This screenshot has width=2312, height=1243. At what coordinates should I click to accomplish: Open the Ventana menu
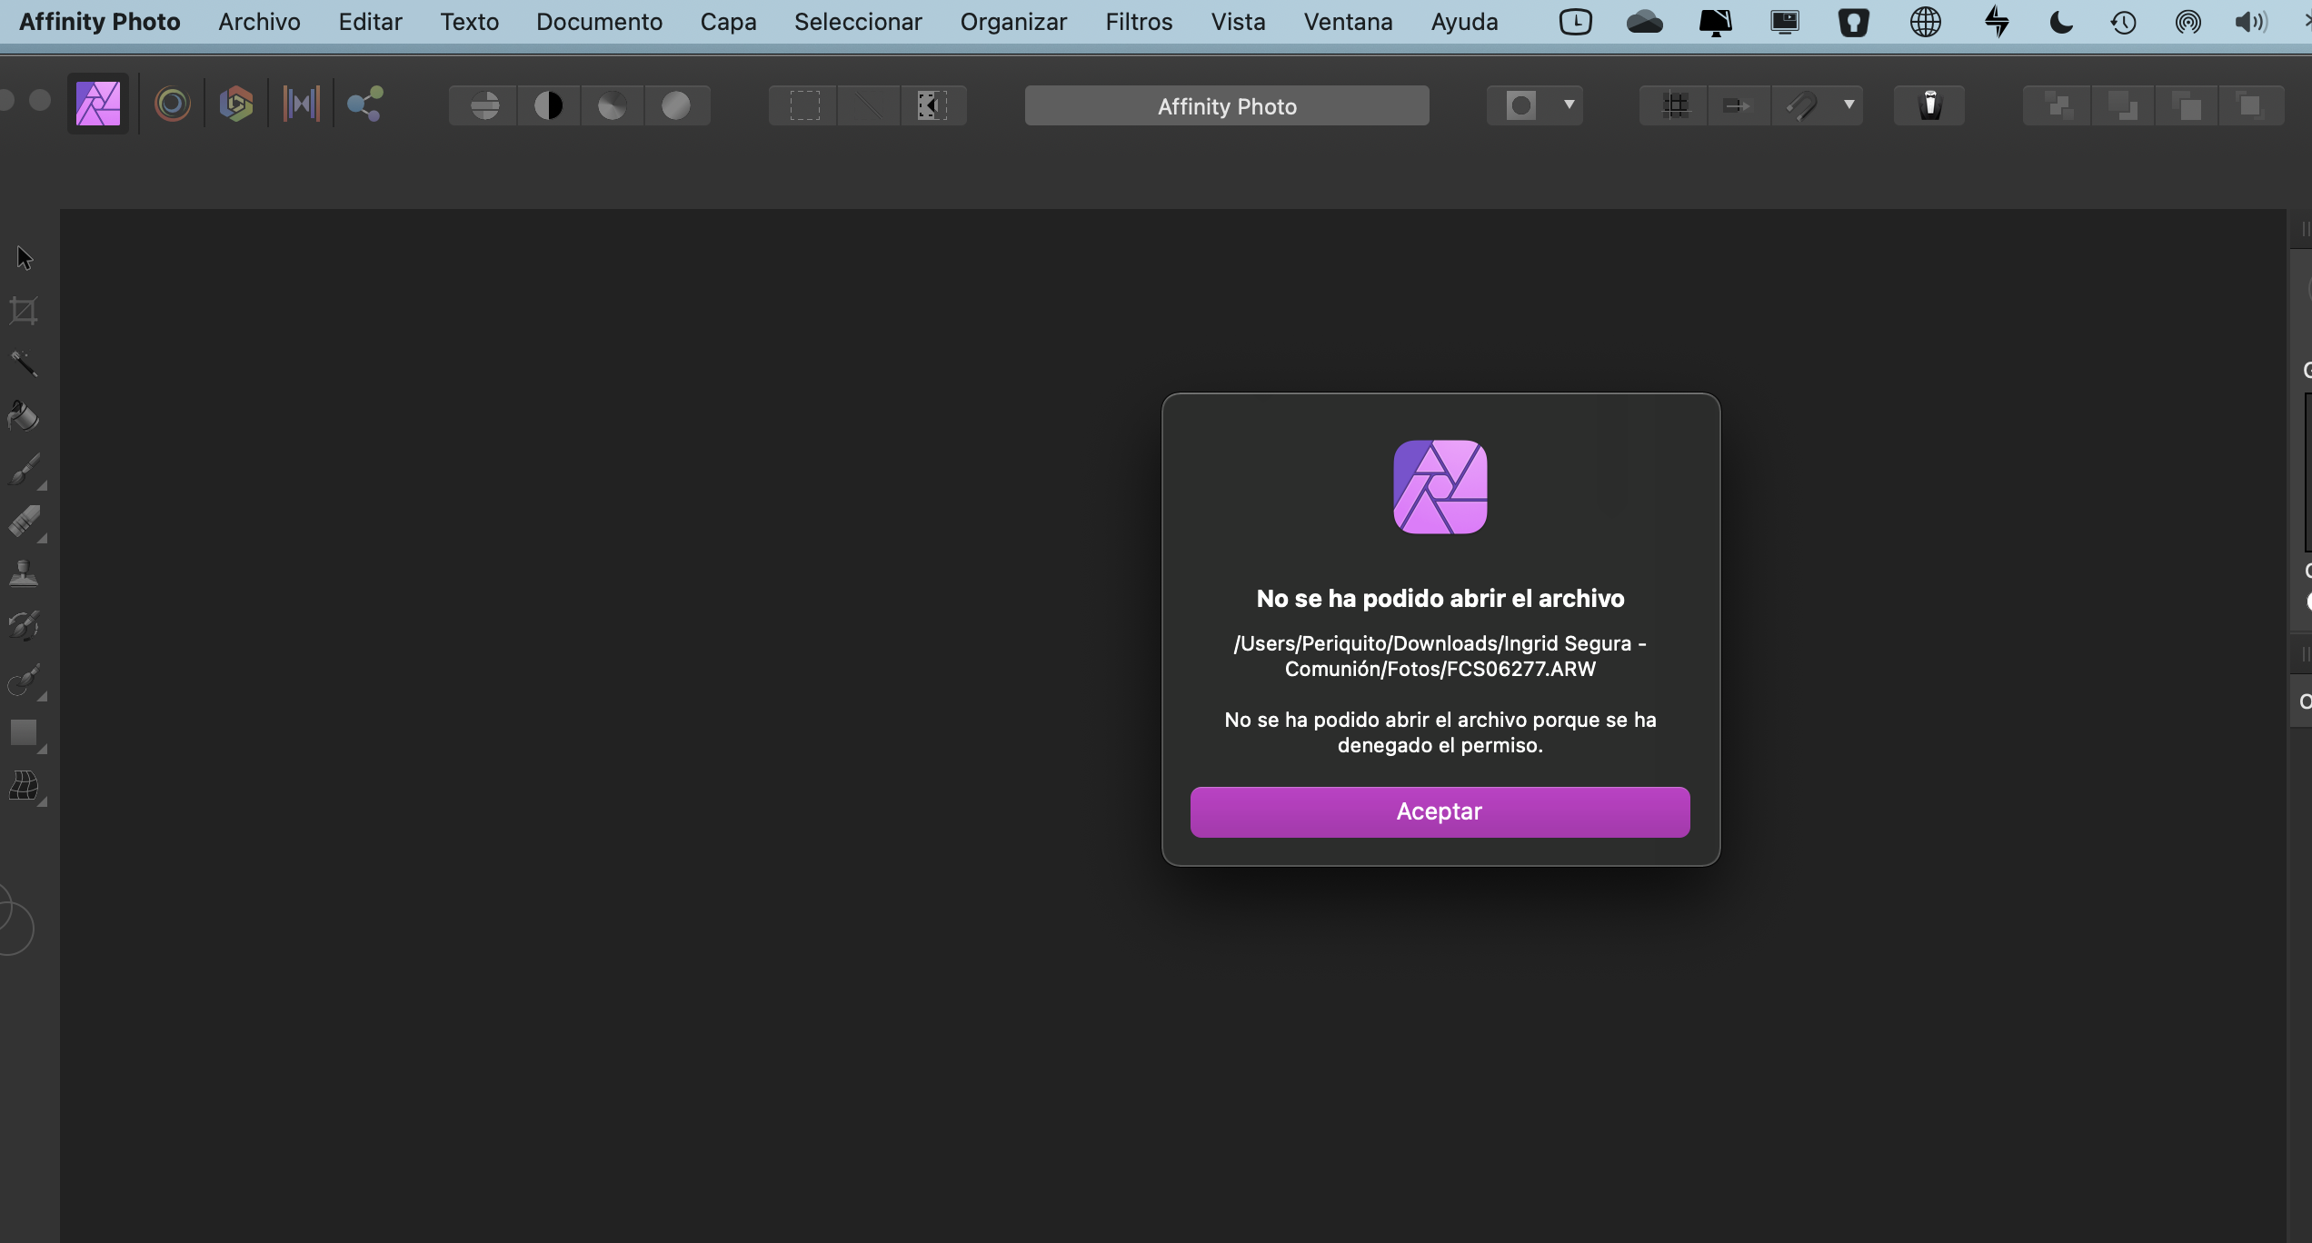click(1348, 22)
